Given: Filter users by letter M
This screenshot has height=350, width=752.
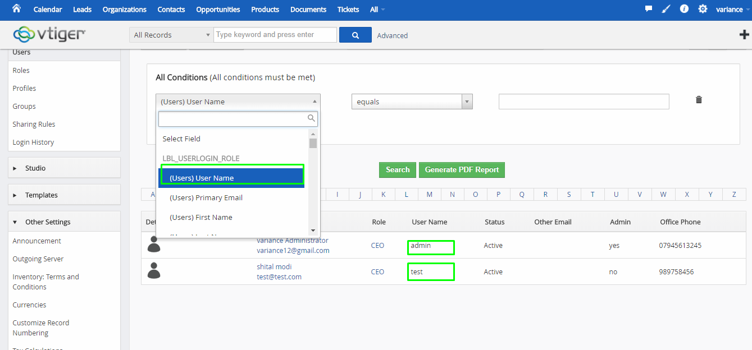Looking at the screenshot, I should click(429, 194).
